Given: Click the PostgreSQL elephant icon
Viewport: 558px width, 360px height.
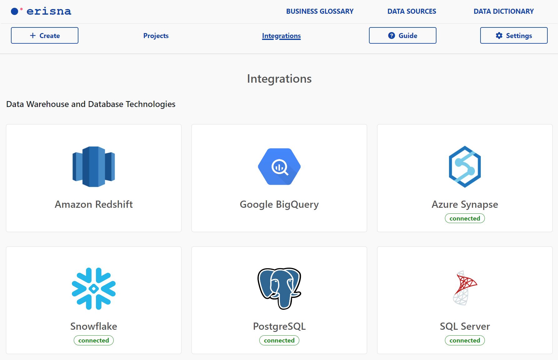Looking at the screenshot, I should [x=279, y=289].
